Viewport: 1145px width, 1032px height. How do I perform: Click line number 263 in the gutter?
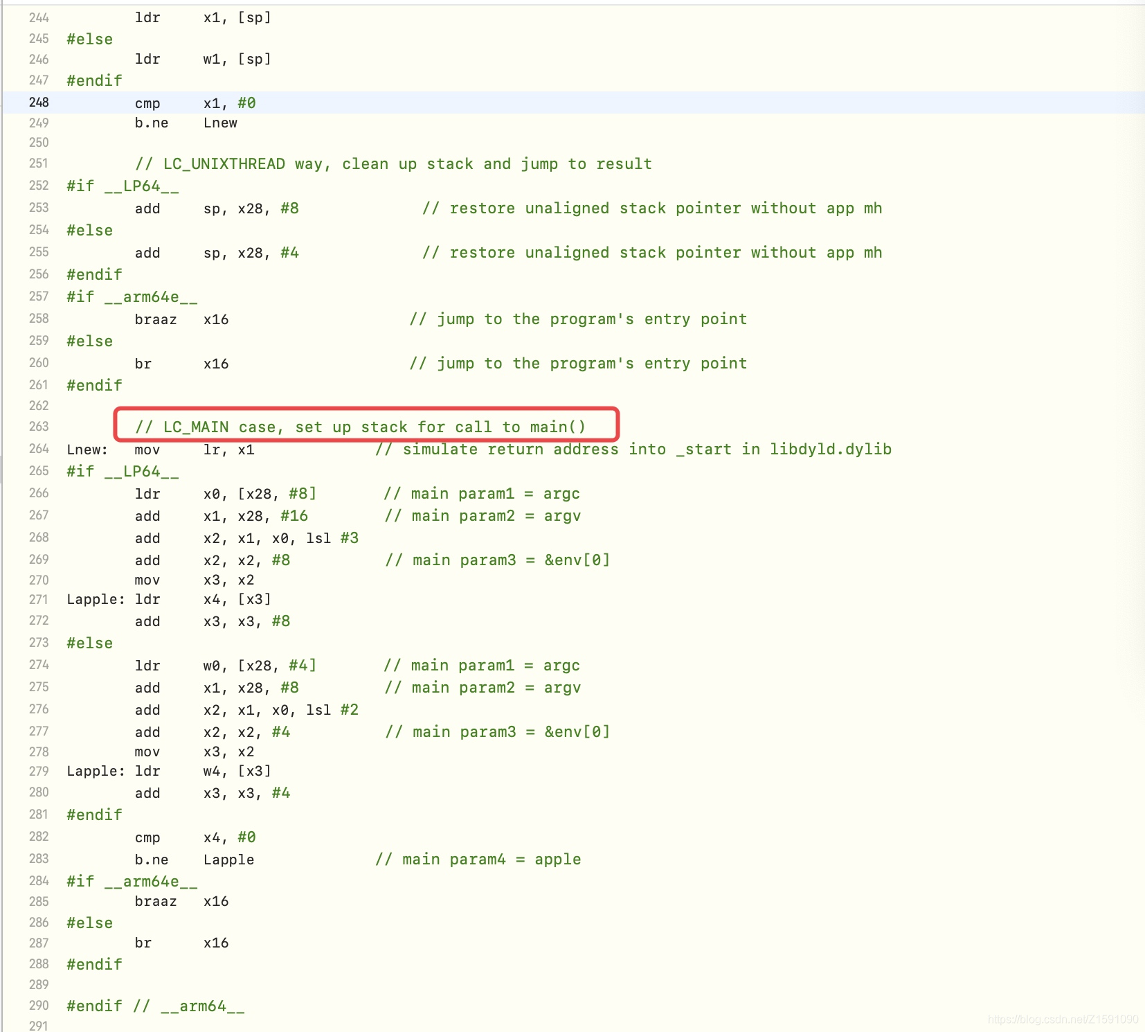[39, 427]
